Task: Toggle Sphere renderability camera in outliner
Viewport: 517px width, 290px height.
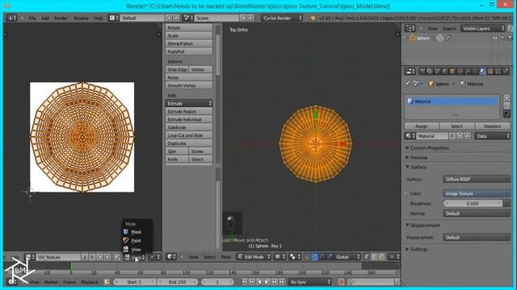Action: pos(510,38)
